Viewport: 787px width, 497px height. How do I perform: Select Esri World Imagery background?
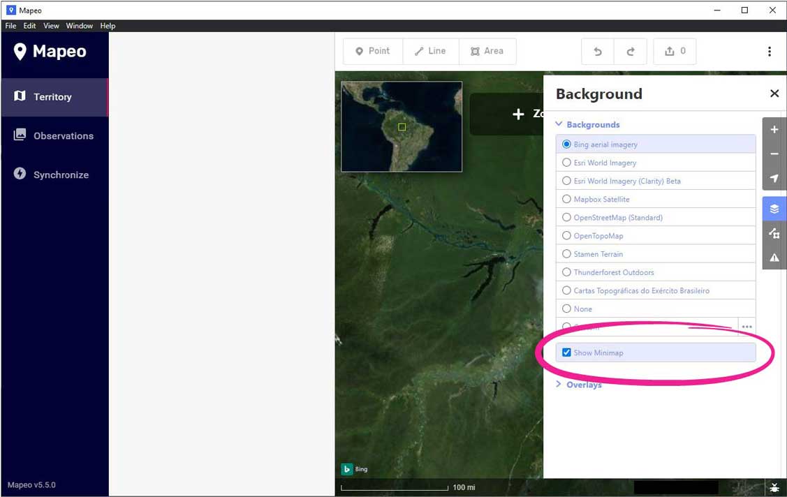point(656,163)
